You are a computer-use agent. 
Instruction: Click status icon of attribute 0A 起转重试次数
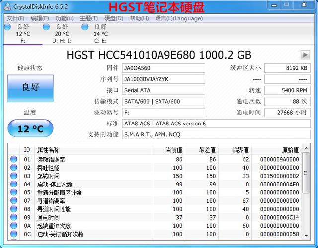tap(14, 226)
